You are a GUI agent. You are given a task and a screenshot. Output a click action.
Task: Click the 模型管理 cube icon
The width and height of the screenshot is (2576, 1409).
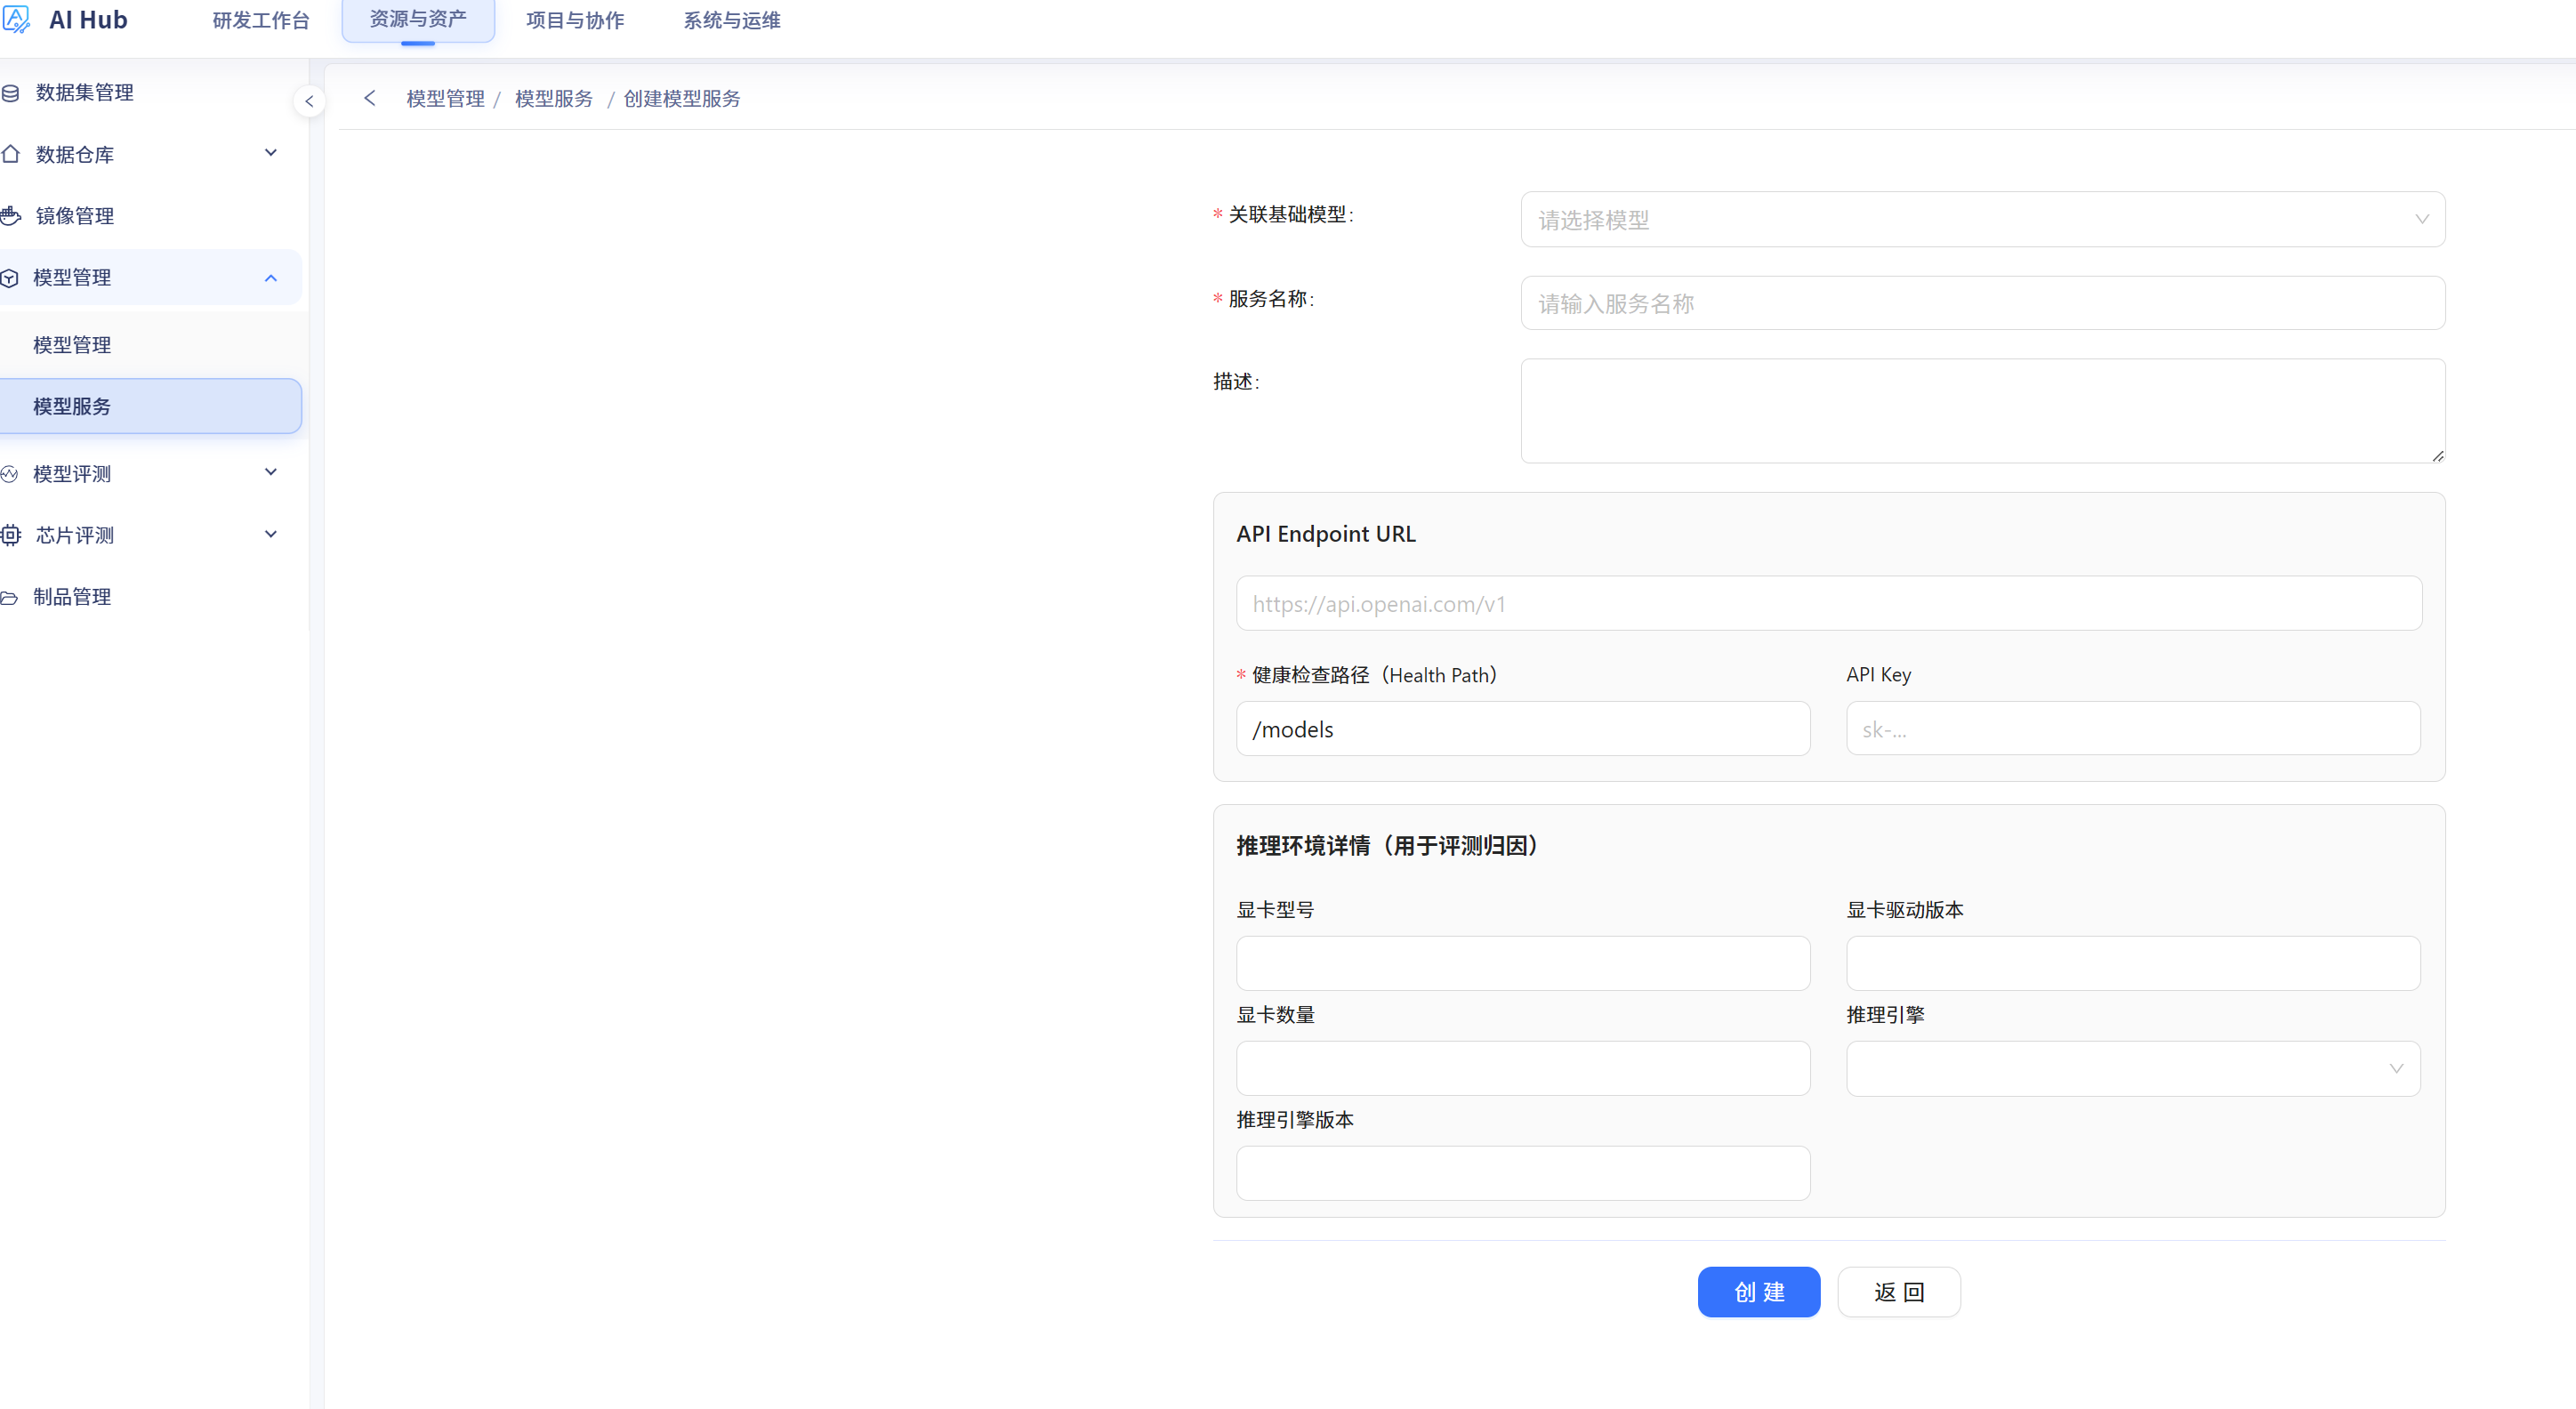click(x=10, y=278)
